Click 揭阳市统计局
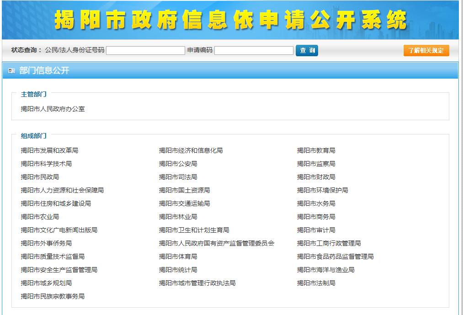Viewport: 463px width, 315px height. (x=178, y=270)
